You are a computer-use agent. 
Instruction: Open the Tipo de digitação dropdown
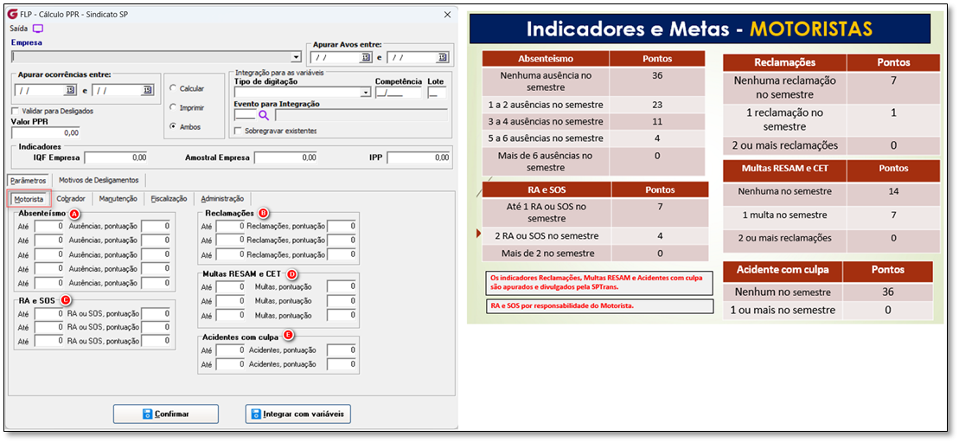pyautogui.click(x=366, y=93)
